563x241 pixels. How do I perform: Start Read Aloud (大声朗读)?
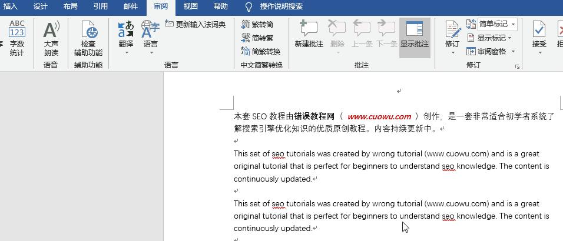click(51, 38)
